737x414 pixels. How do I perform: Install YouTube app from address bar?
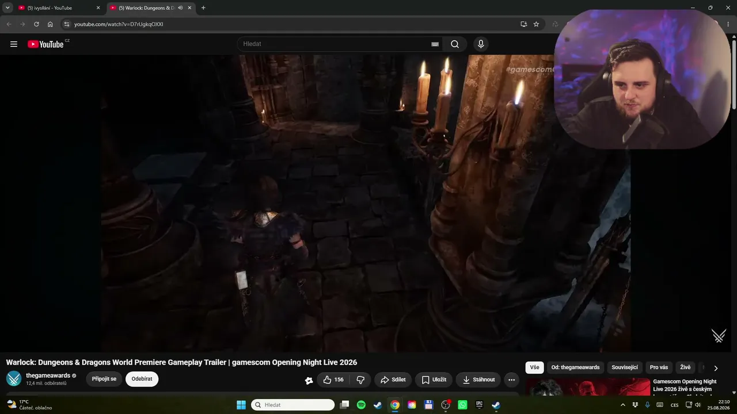[x=523, y=24]
